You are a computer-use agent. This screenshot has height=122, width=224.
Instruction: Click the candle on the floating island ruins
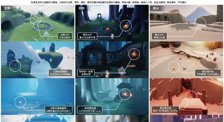pyautogui.click(x=15, y=66)
